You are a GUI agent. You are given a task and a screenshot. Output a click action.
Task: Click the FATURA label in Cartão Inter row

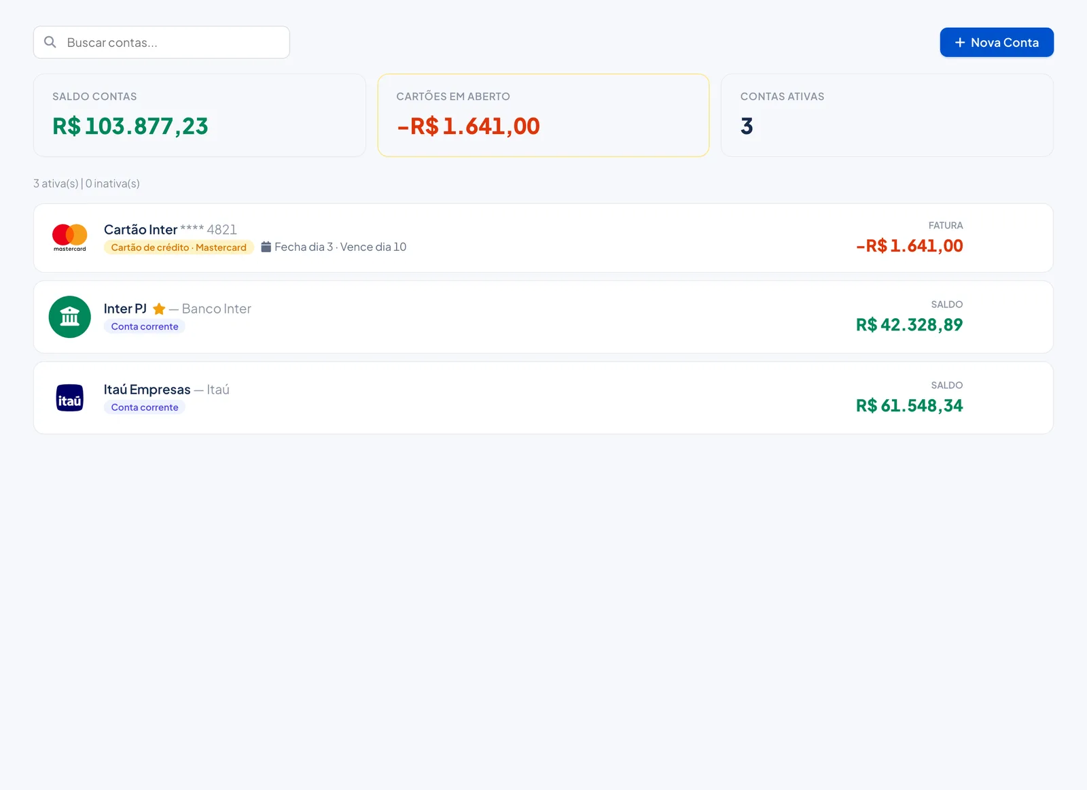946,226
